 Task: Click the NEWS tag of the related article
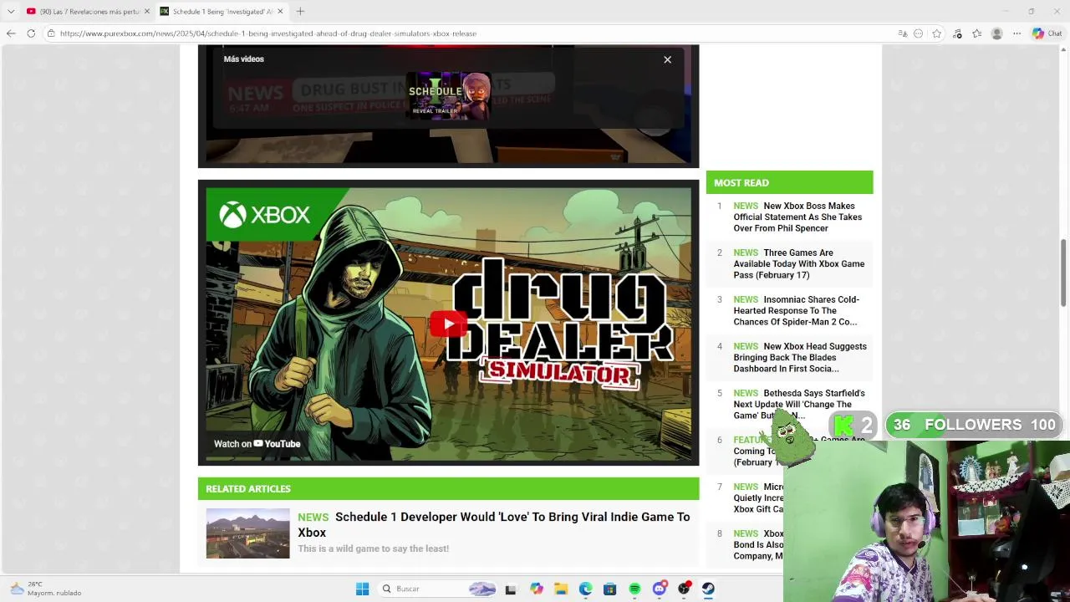tap(313, 518)
